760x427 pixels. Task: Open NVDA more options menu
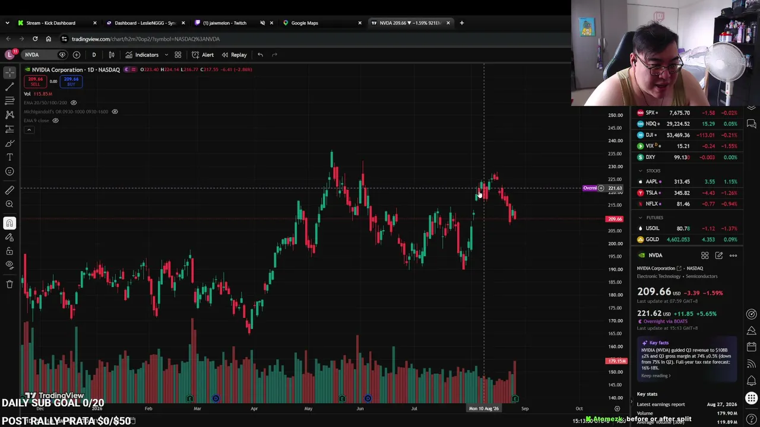click(733, 256)
